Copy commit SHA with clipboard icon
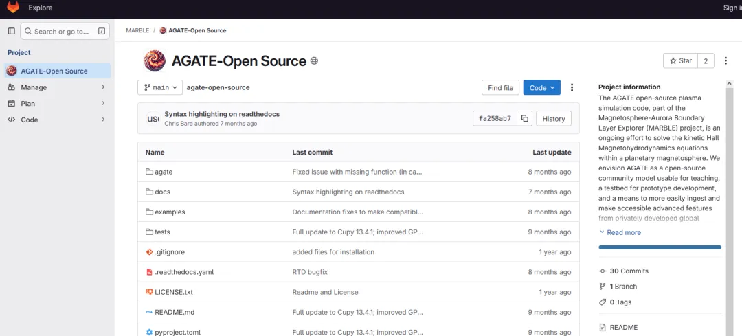742x336 pixels. [x=525, y=118]
